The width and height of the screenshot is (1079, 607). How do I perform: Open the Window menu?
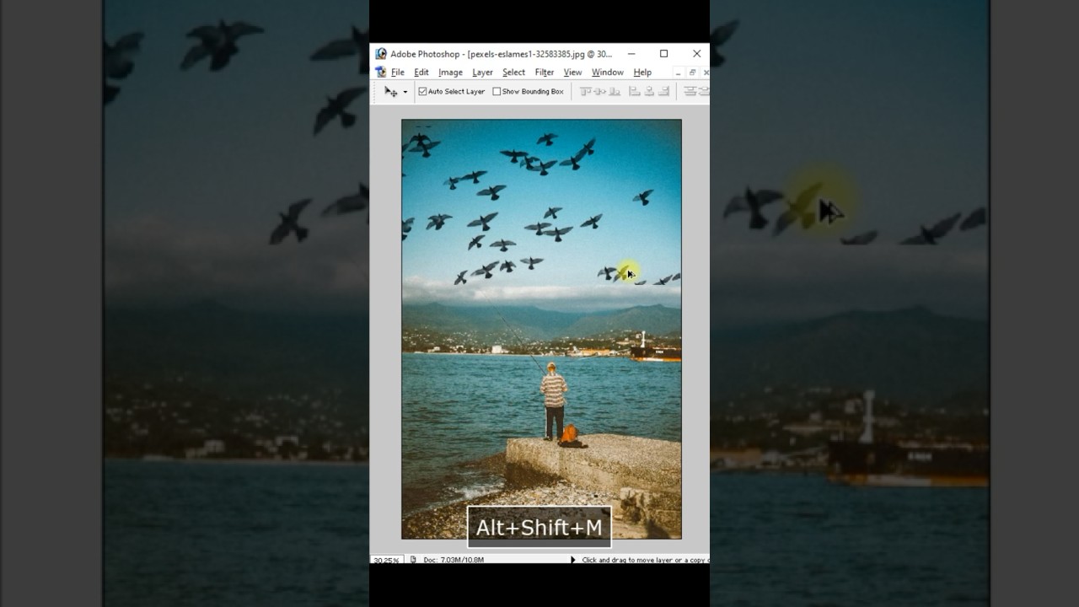[607, 73]
